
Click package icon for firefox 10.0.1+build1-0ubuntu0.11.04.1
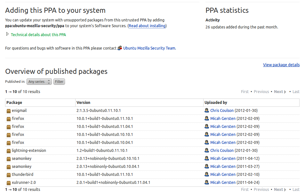(x=9, y=127)
